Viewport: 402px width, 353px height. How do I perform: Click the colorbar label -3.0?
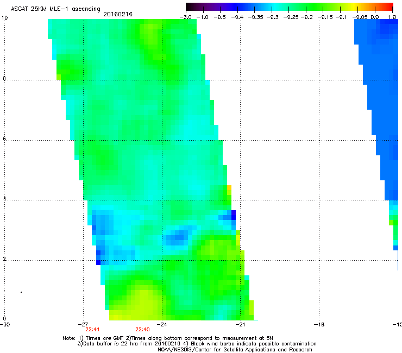186,17
